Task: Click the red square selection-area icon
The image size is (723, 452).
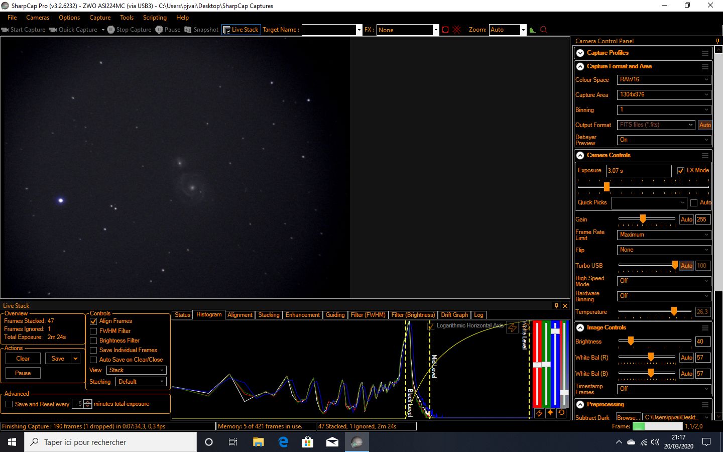Action: pos(445,30)
